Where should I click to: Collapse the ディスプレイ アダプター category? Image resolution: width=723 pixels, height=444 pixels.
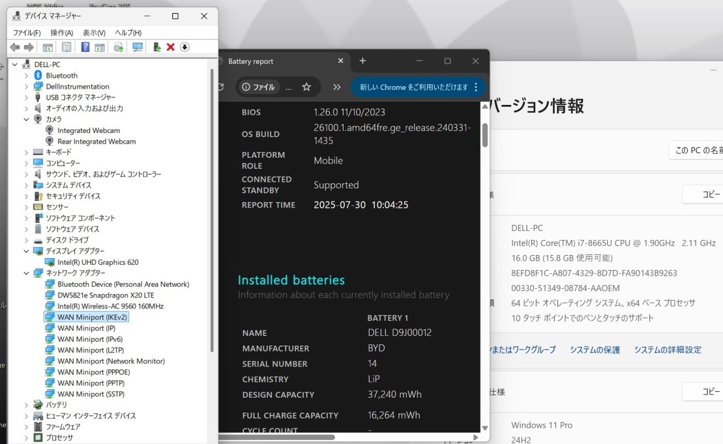coord(26,251)
